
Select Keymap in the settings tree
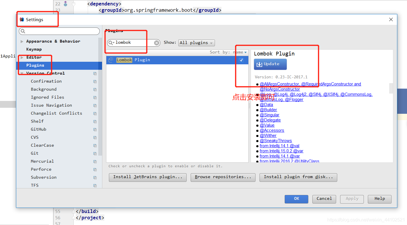tap(34, 49)
